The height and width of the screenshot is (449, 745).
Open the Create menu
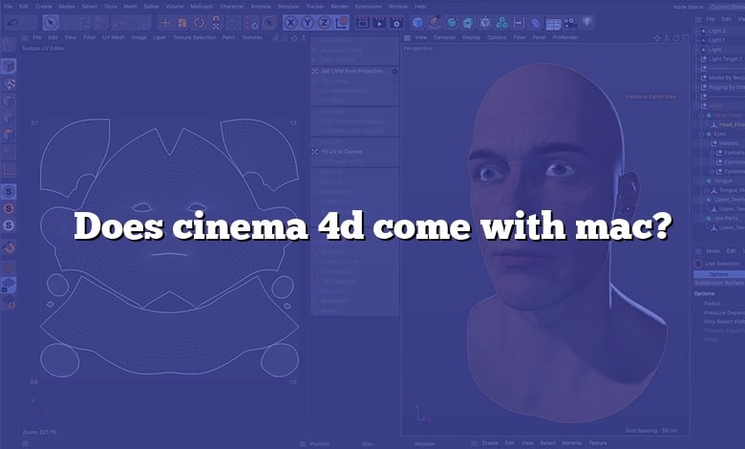click(44, 7)
